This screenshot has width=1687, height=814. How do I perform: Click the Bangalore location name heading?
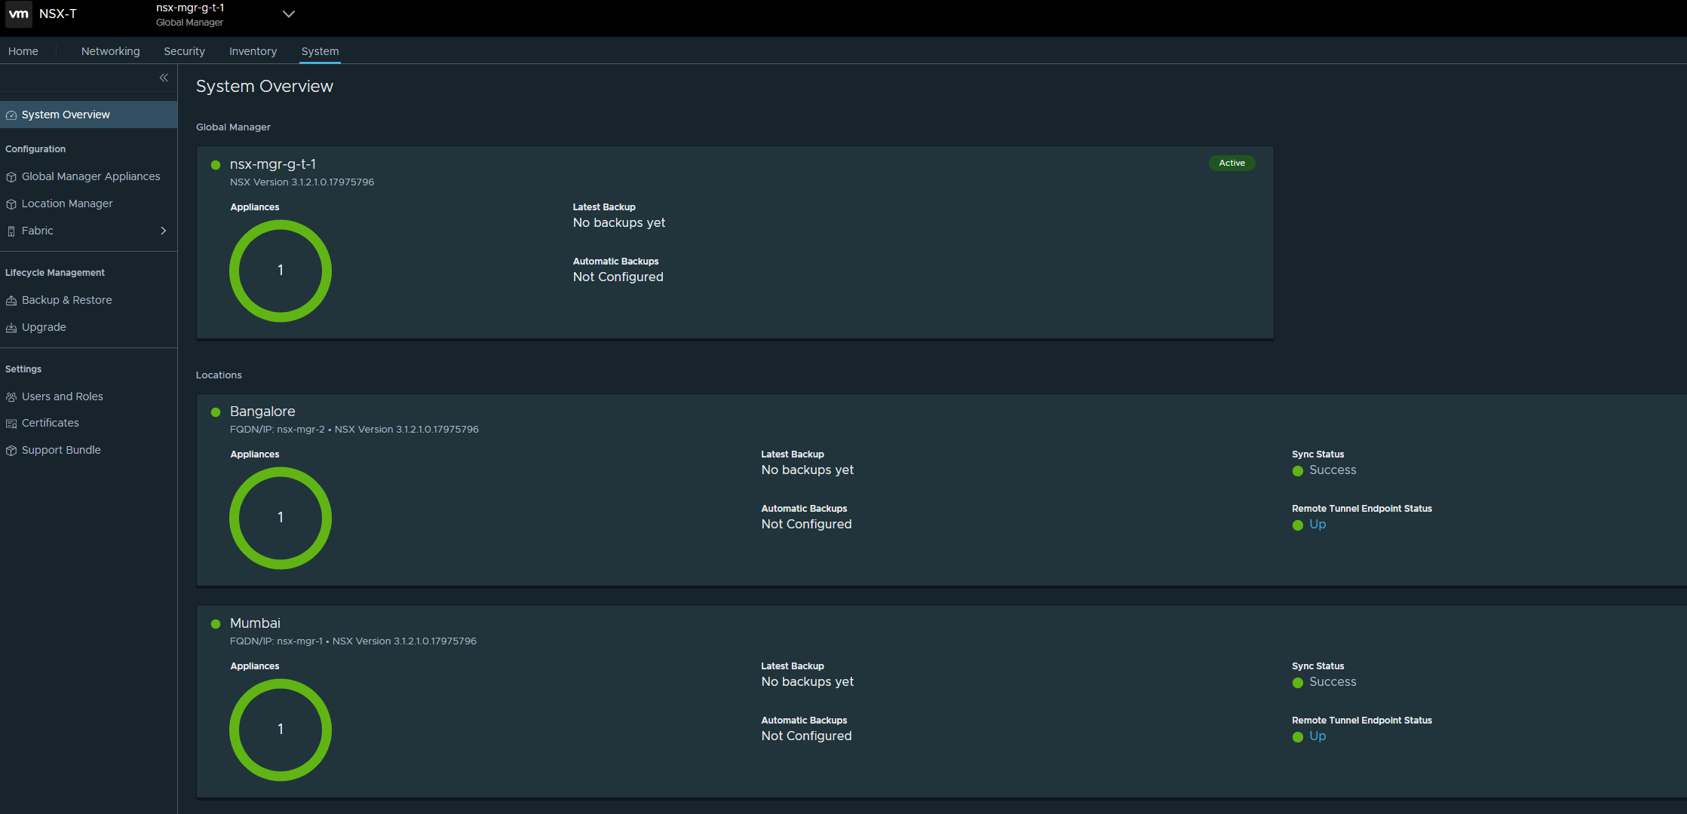pos(262,412)
